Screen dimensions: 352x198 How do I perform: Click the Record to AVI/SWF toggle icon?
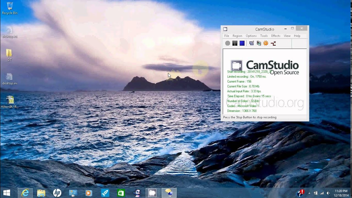pyautogui.click(x=258, y=43)
